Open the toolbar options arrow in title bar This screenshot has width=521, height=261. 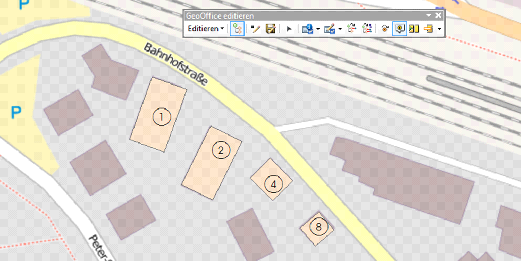428,15
